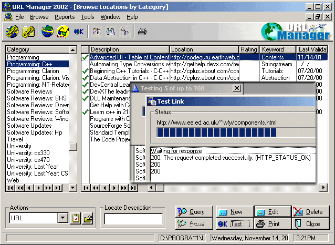Click the New button
The width and height of the screenshot is (335, 245).
coord(235,212)
